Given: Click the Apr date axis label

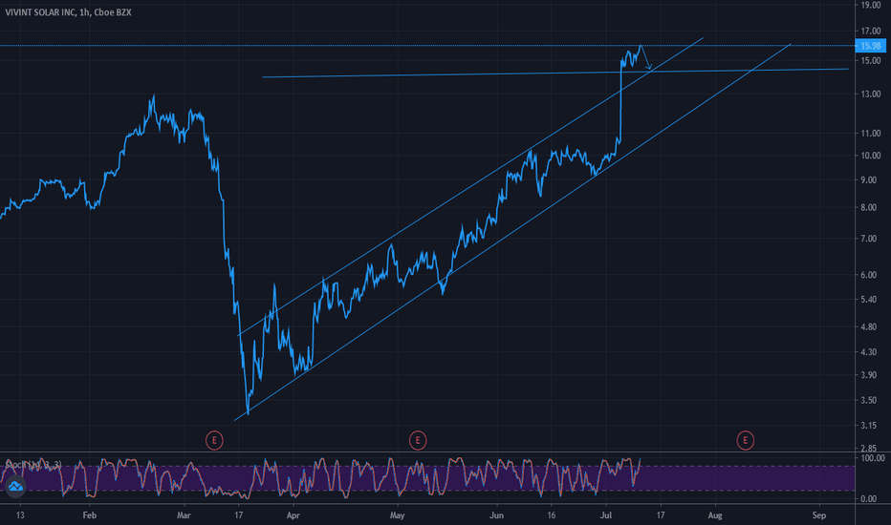Looking at the screenshot, I should pos(293,515).
